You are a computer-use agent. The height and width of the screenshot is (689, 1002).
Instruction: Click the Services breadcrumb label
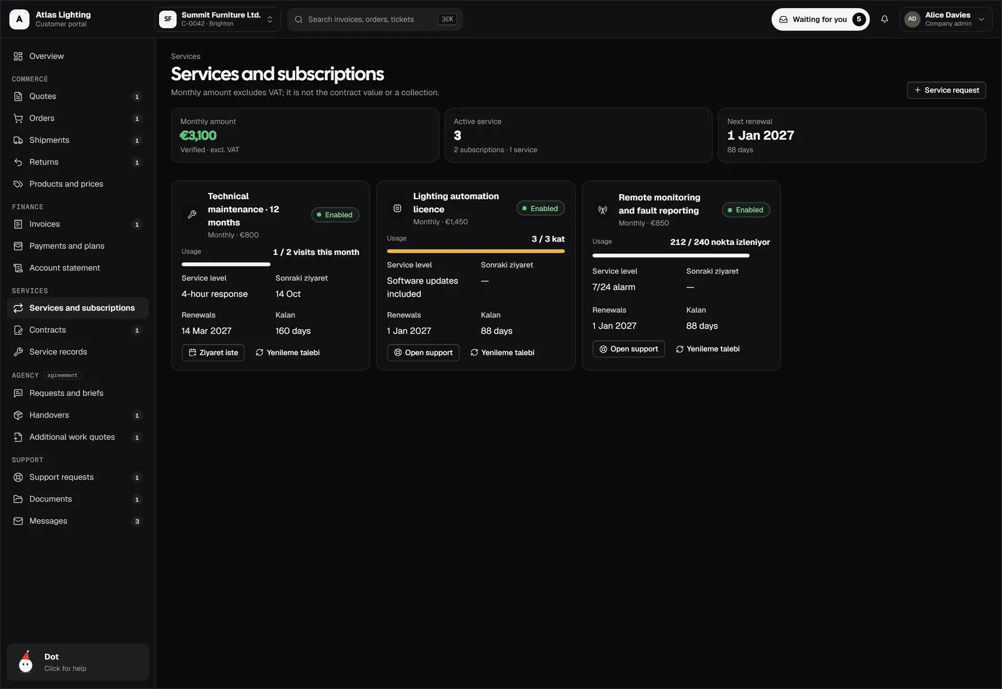point(185,56)
